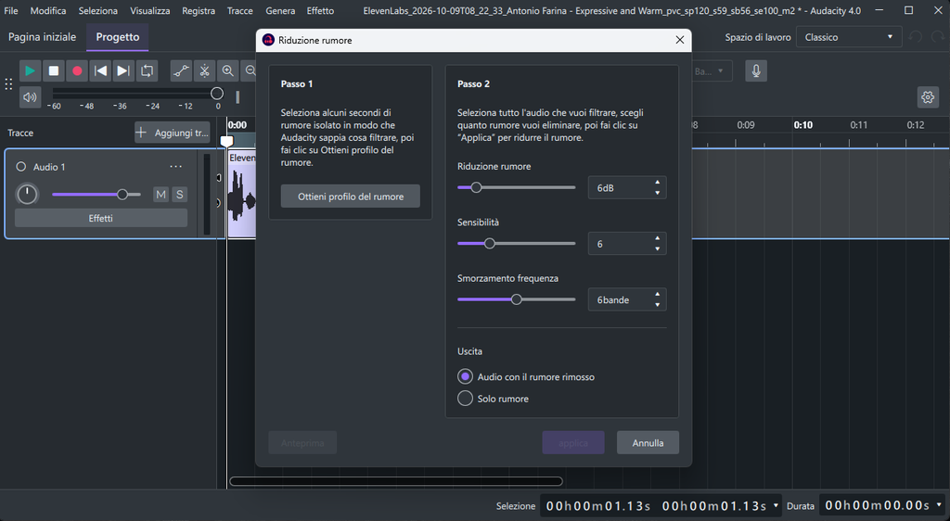Screen dimensions: 950x521
Task: Toggle loop playback icon
Action: tap(147, 70)
